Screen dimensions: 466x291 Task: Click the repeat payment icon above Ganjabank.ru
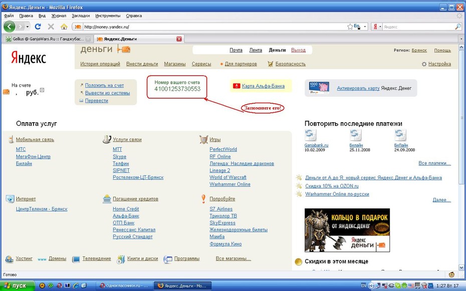[x=310, y=135]
